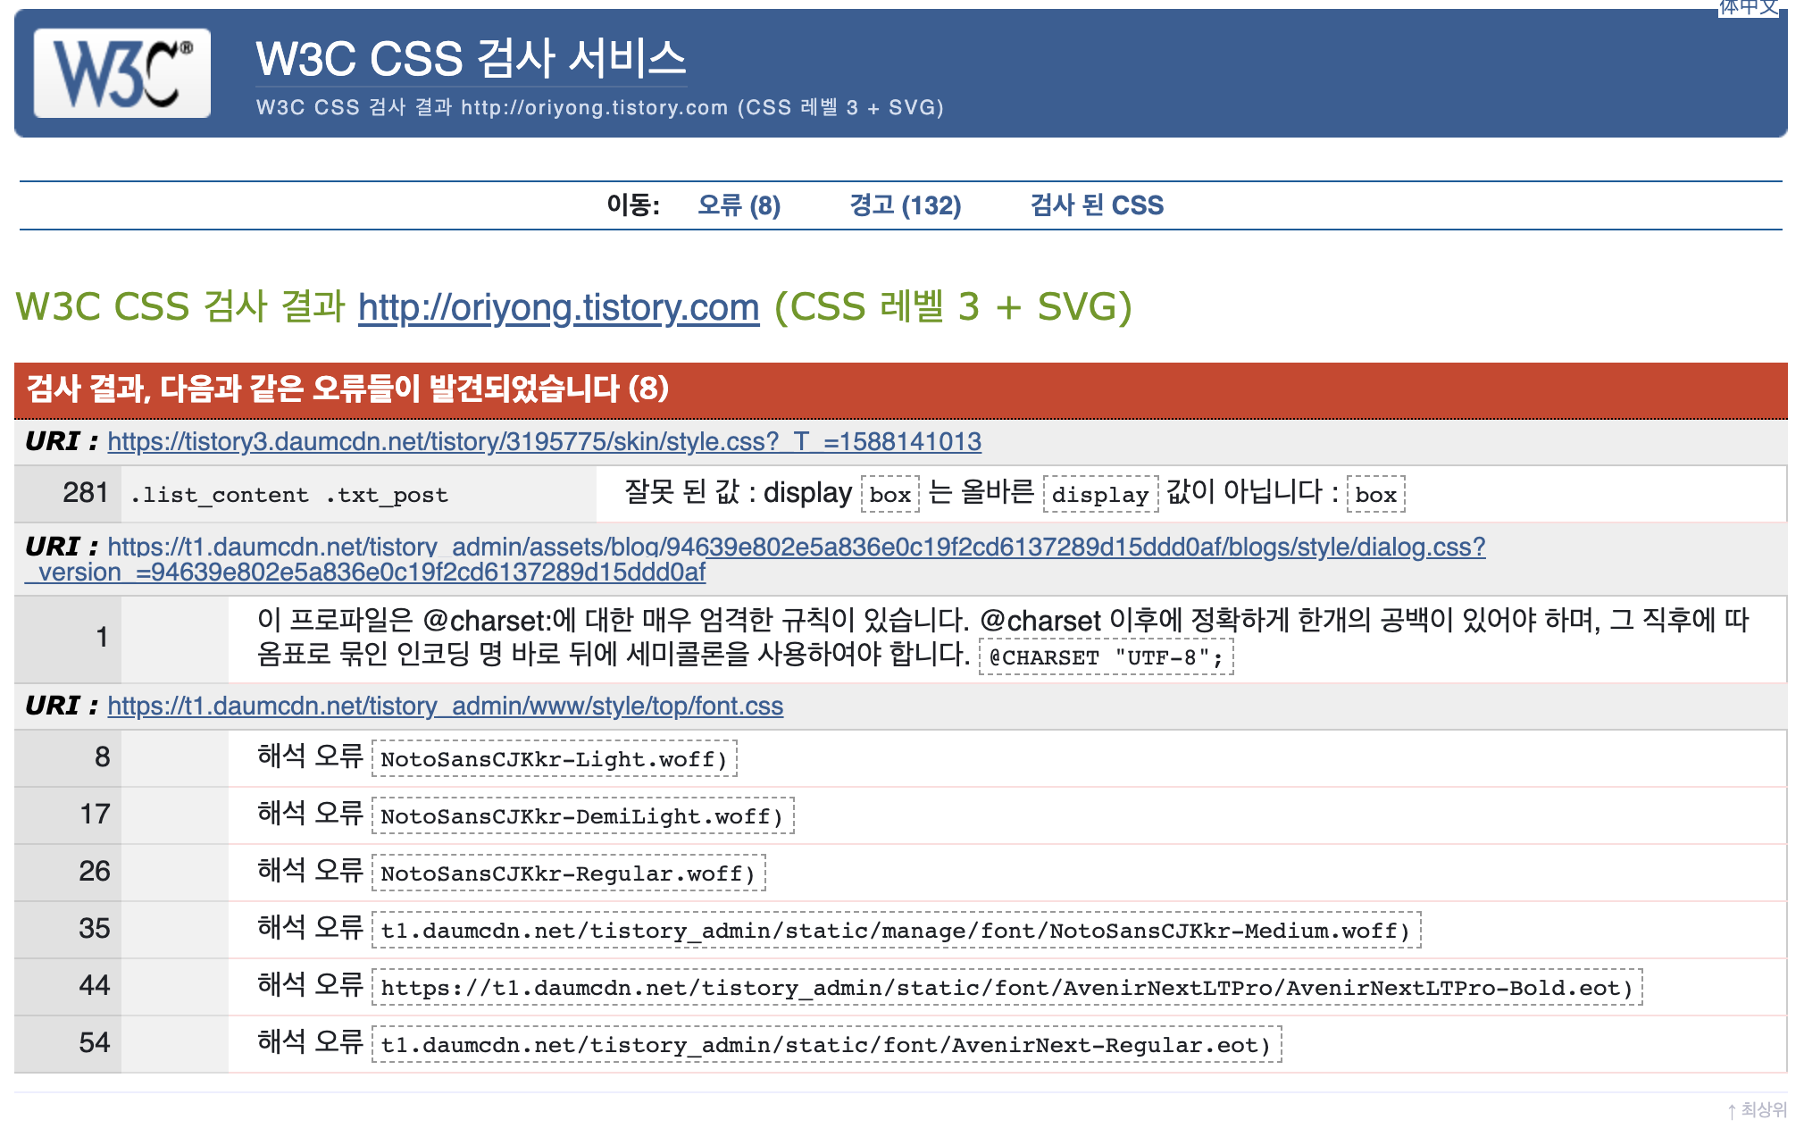Screen dimensions: 1804x1145
Task: Open the style.css skin URI link
Action: pyautogui.click(x=544, y=441)
